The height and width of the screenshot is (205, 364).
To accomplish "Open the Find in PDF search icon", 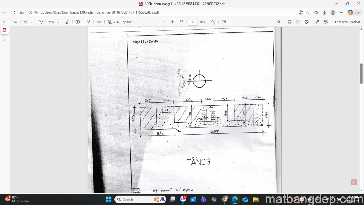I will (x=279, y=22).
